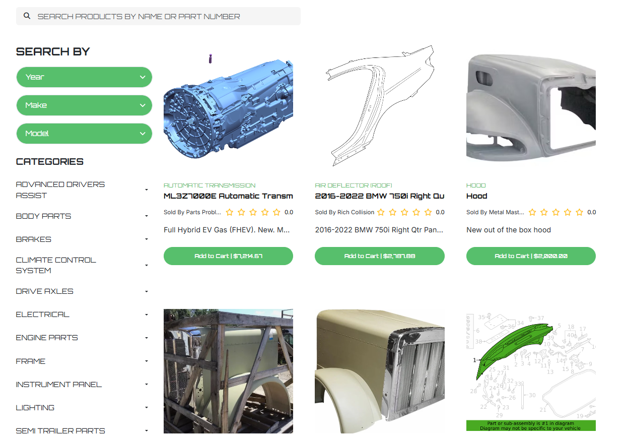
Task: Select Electrical category
Action: point(43,315)
